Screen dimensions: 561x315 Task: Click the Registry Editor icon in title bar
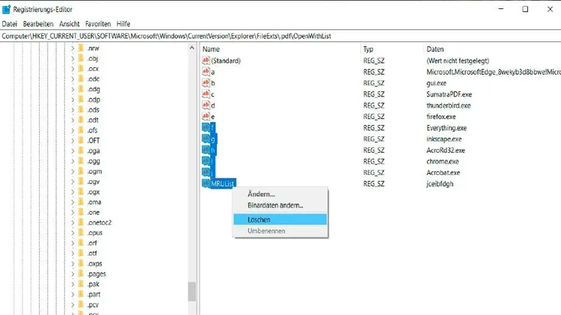7,9
